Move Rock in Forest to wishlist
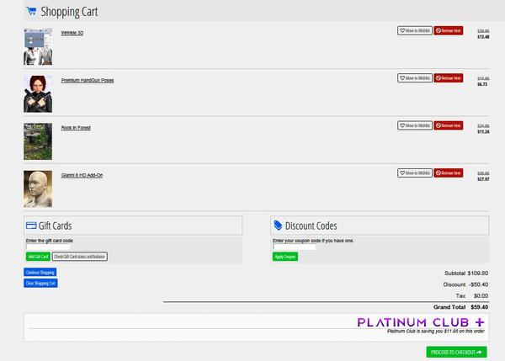The image size is (505, 361). coord(415,125)
